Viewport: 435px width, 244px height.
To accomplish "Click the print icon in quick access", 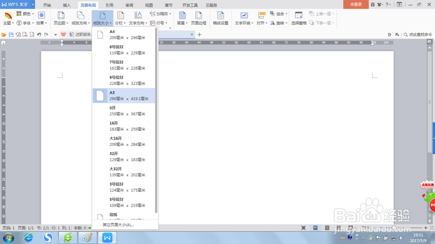I will coord(25,35).
